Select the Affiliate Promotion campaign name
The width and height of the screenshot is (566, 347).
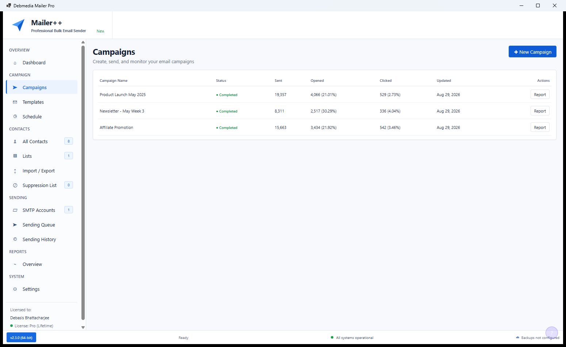click(116, 127)
